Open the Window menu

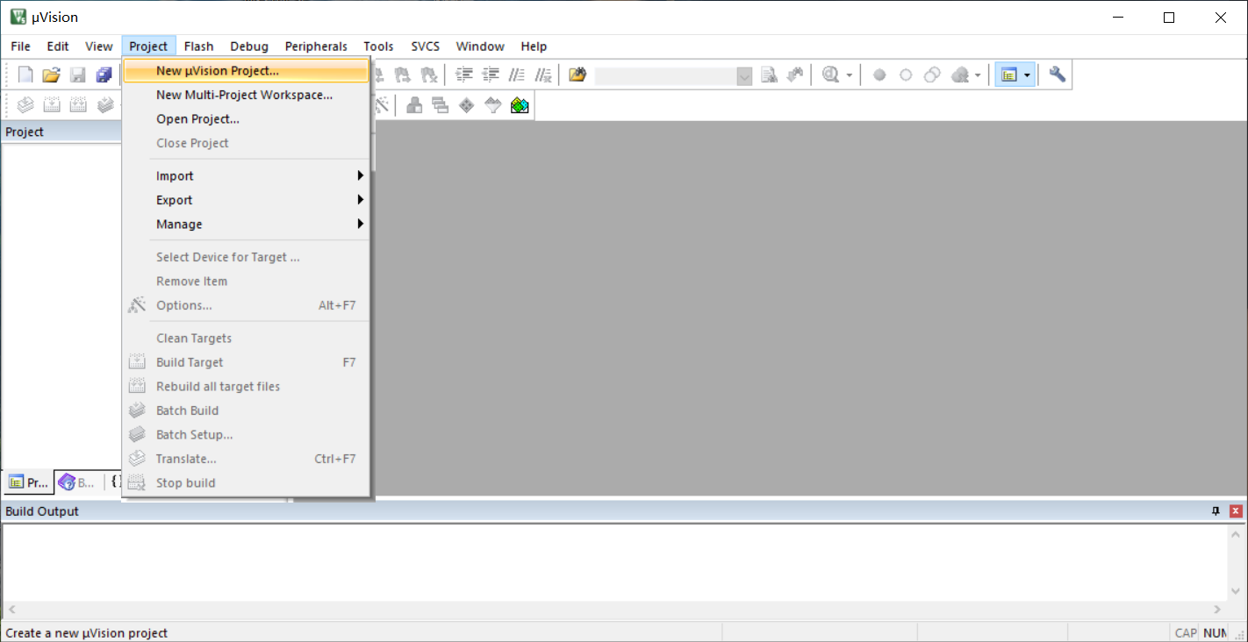click(x=480, y=46)
